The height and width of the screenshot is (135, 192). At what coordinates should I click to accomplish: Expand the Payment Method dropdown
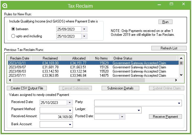pos(70,110)
